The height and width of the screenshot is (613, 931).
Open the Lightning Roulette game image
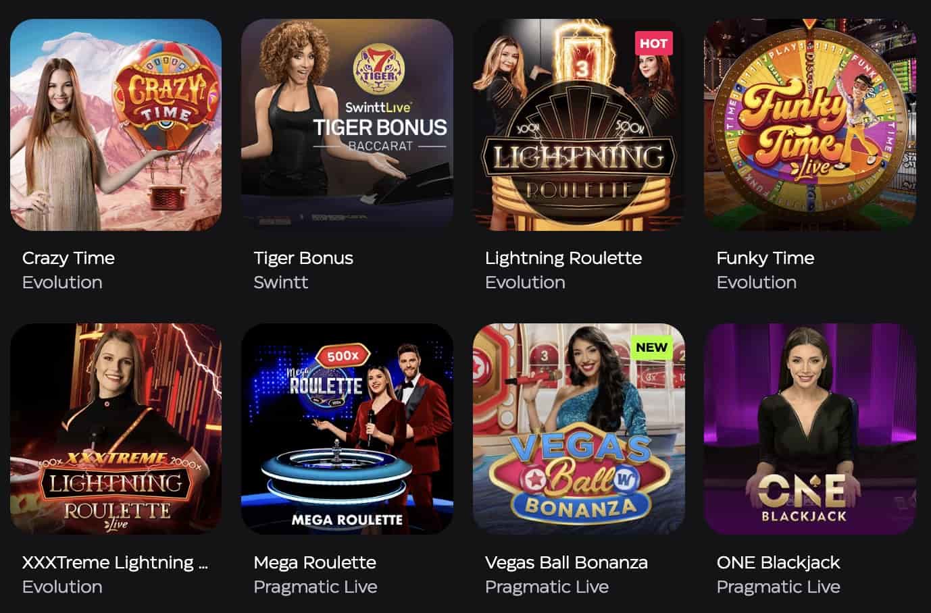[x=578, y=125]
